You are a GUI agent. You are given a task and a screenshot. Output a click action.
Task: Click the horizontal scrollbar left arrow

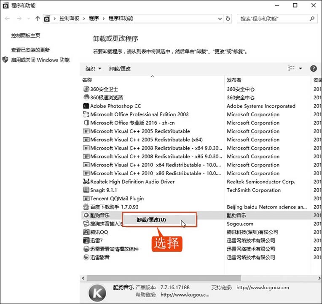click(x=83, y=278)
